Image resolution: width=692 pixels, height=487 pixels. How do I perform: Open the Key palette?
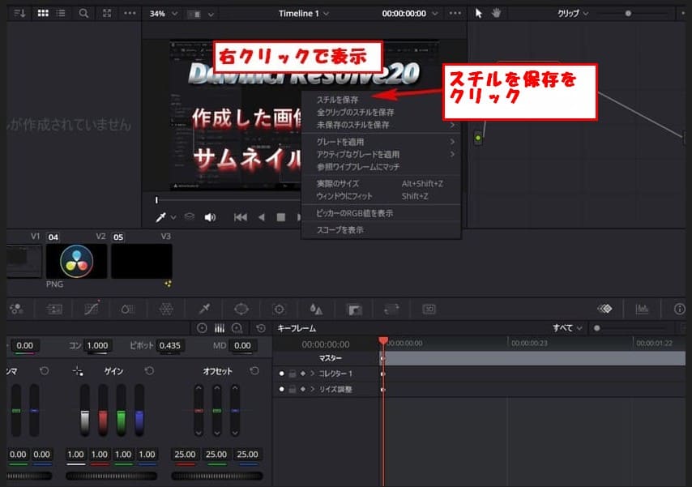(x=354, y=309)
